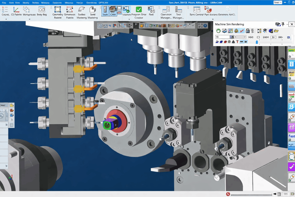Image resolution: width=295 pixels, height=197 pixels.
Task: Open the Body Bag
Action: 41,12
